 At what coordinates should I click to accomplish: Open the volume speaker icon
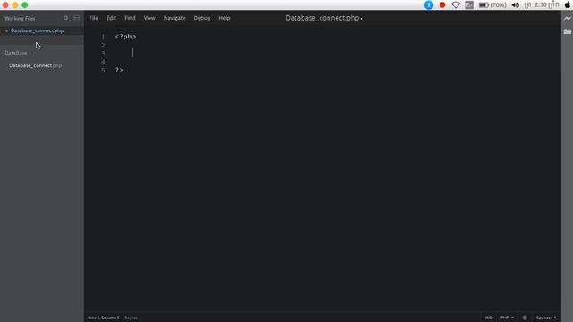click(x=516, y=5)
